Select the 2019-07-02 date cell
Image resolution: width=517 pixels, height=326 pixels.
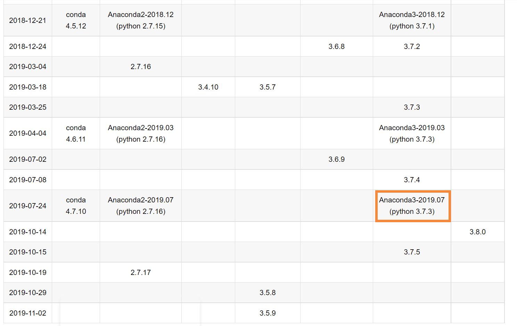(x=28, y=159)
